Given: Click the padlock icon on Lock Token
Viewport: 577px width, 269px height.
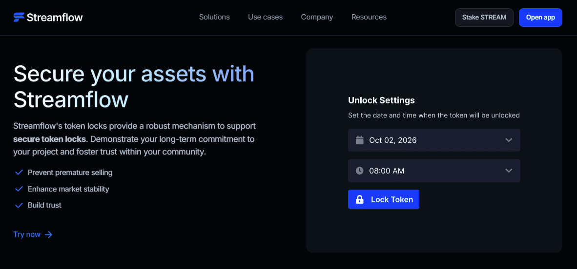Looking at the screenshot, I should point(359,199).
